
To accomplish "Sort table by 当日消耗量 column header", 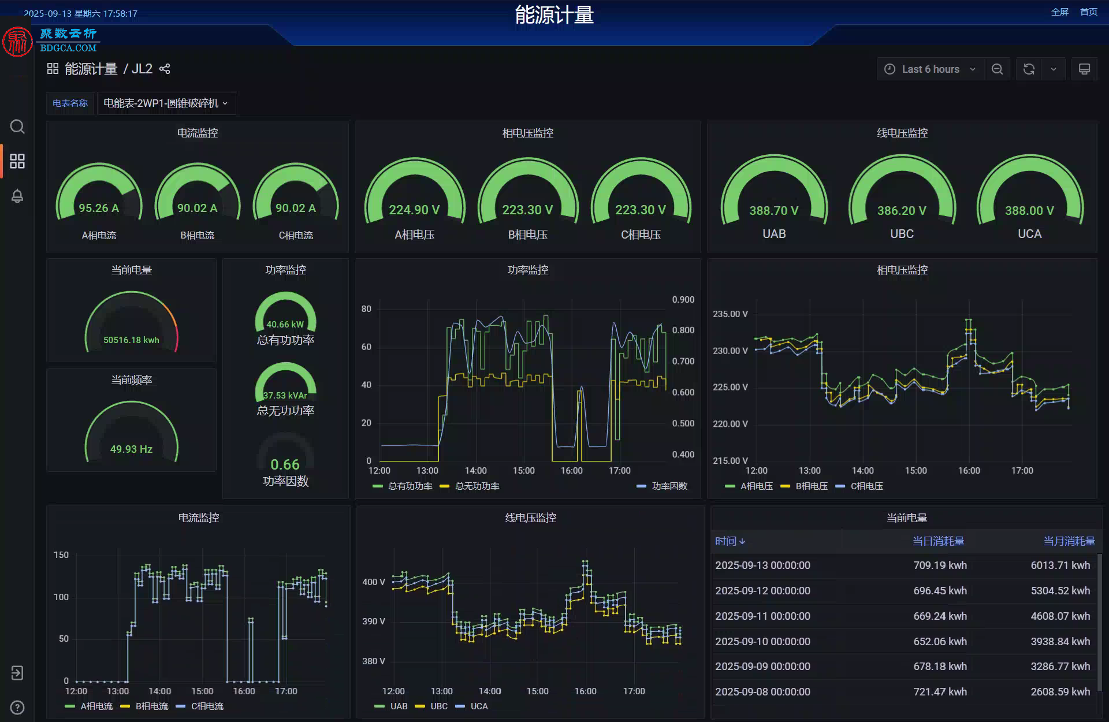I will pyautogui.click(x=938, y=541).
